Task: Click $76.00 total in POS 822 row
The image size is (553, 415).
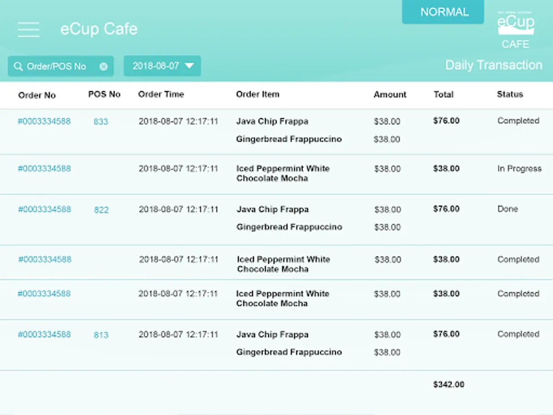Action: [x=446, y=209]
